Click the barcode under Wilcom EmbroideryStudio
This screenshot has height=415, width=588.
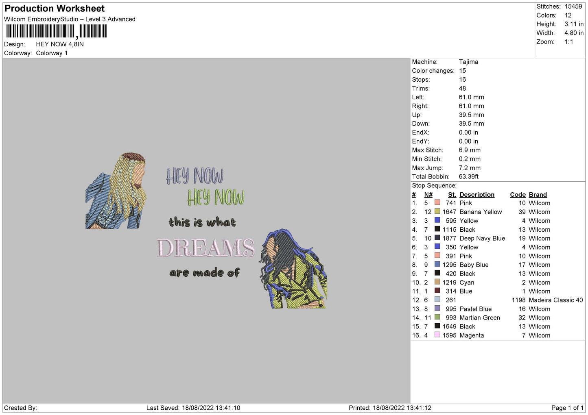point(56,31)
